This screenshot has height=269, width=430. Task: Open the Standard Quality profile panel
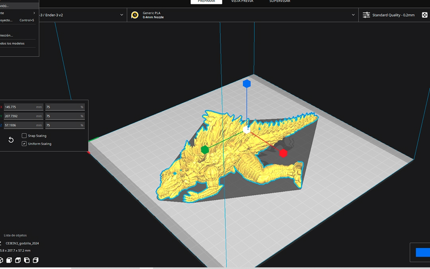tap(393, 15)
